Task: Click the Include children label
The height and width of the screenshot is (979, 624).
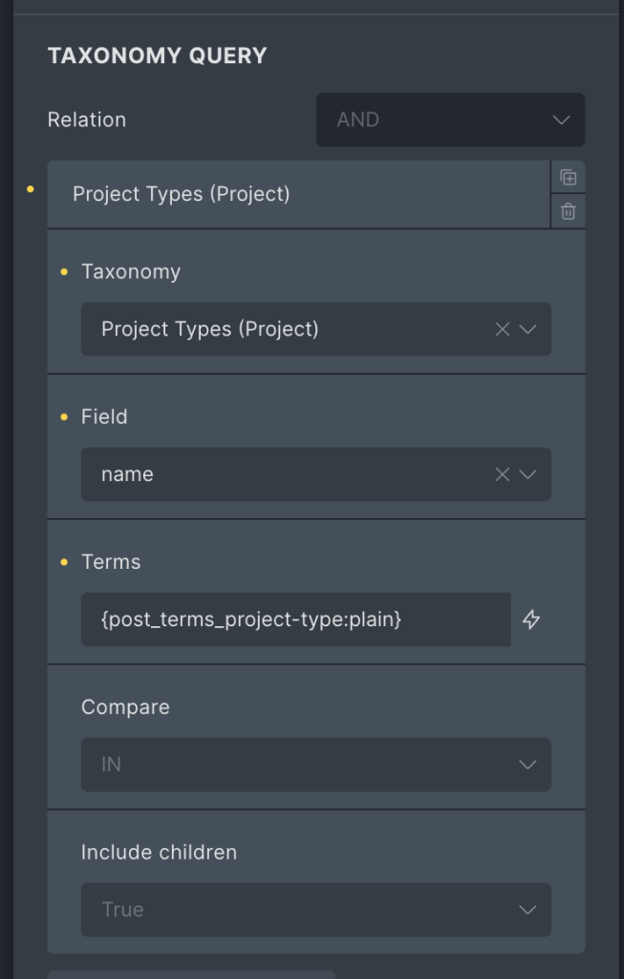Action: point(160,852)
